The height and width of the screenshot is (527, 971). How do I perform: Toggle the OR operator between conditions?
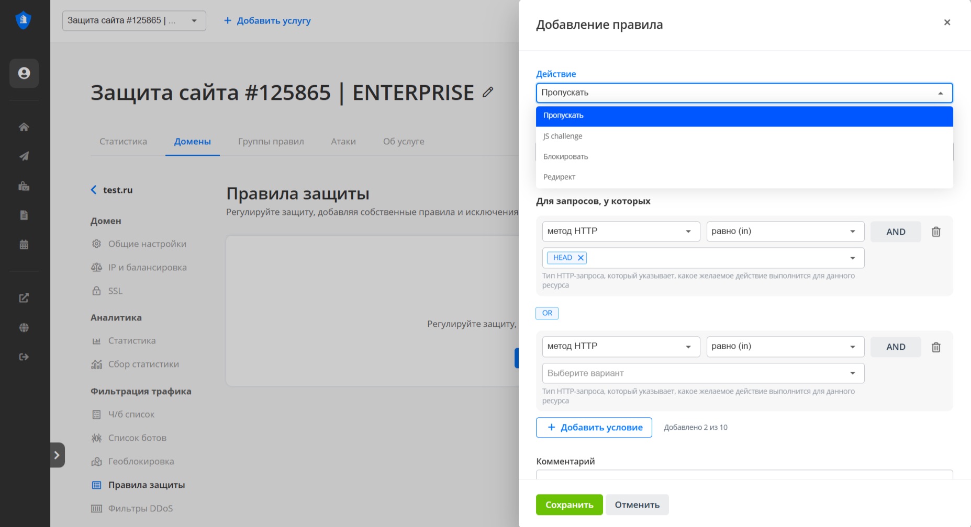point(547,313)
